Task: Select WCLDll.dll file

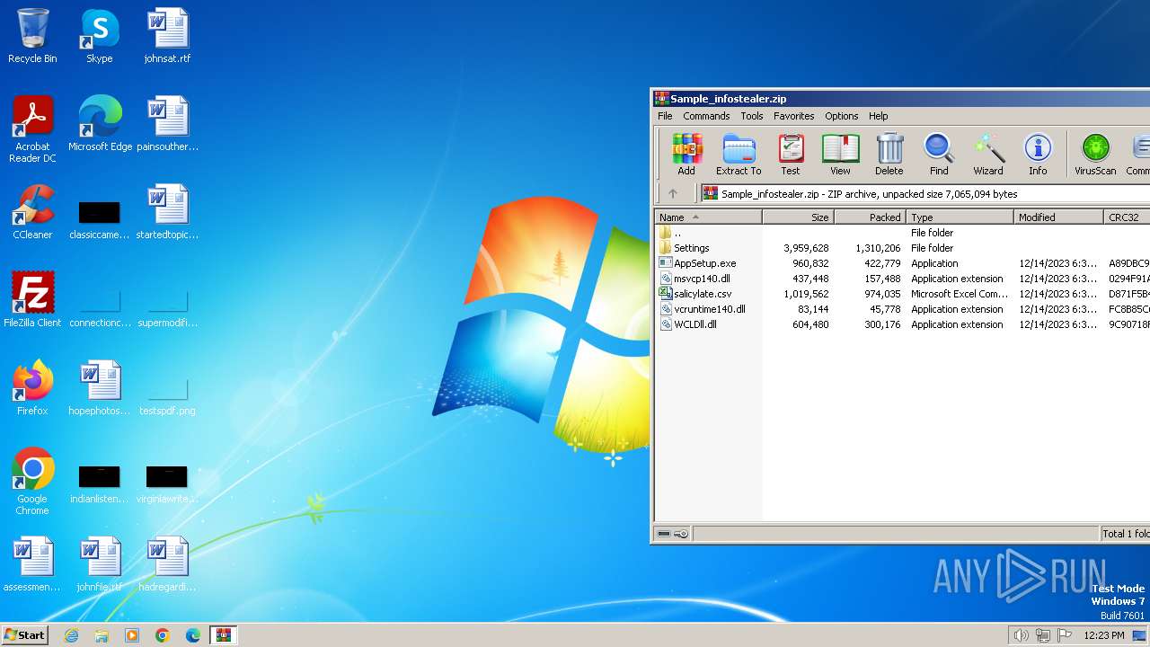Action: [x=902, y=324]
